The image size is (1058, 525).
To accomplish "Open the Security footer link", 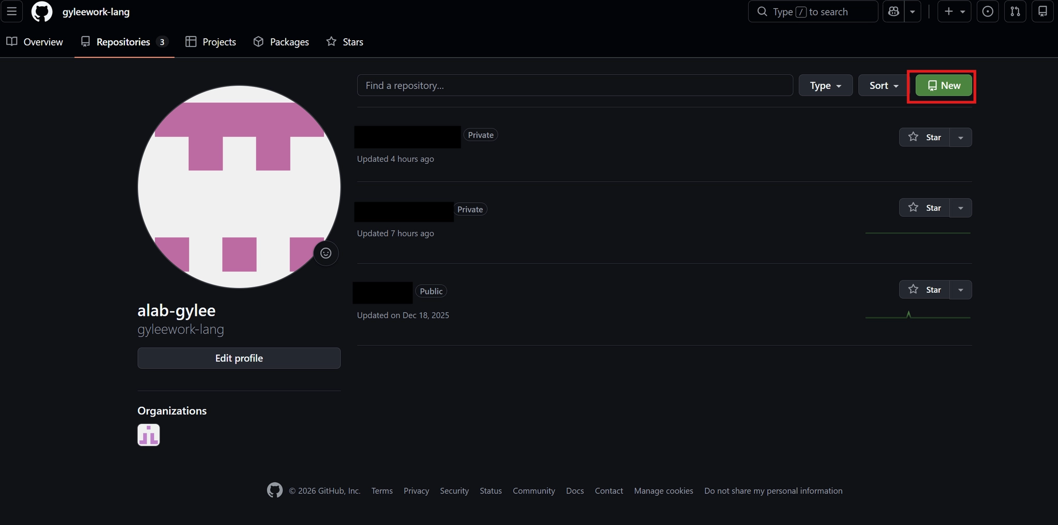I will pos(455,491).
